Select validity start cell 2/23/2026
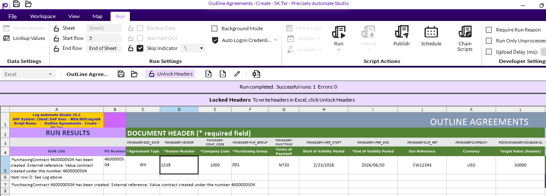The width and height of the screenshot is (546, 196). (x=324, y=165)
